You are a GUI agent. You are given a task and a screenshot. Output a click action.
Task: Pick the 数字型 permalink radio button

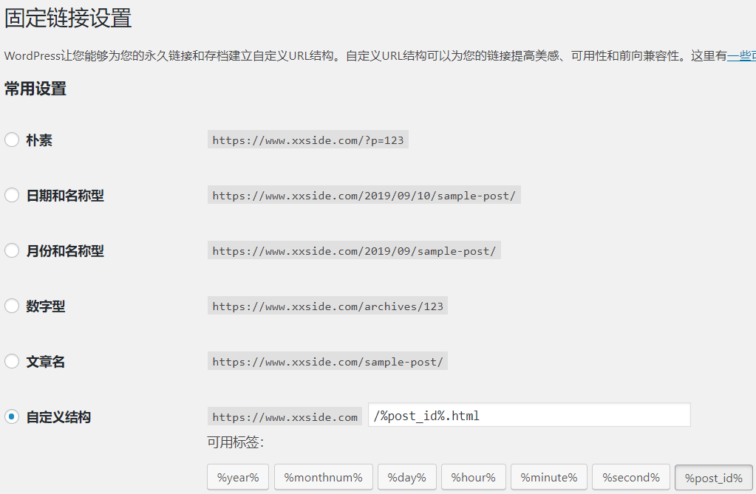click(x=12, y=306)
